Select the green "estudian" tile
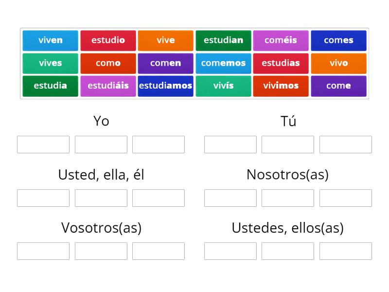Image resolution: width=389 pixels, height=292 pixels. (223, 40)
